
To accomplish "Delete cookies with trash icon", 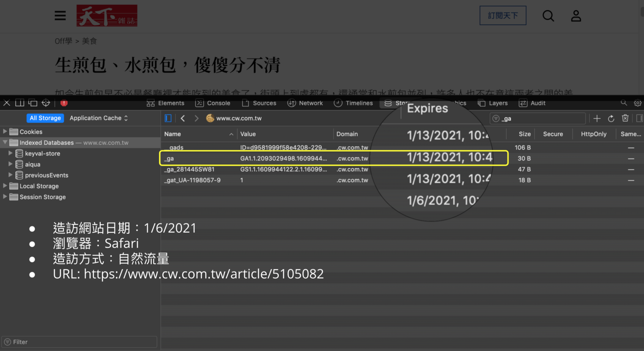I will pos(625,118).
